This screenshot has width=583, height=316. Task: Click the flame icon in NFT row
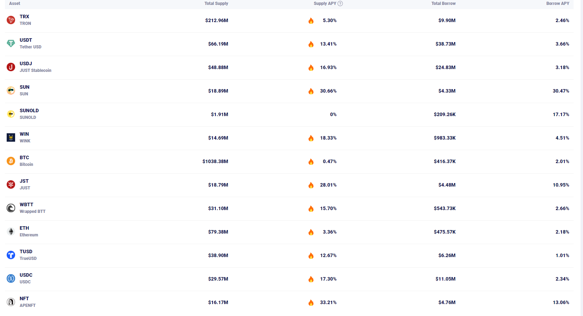(311, 303)
